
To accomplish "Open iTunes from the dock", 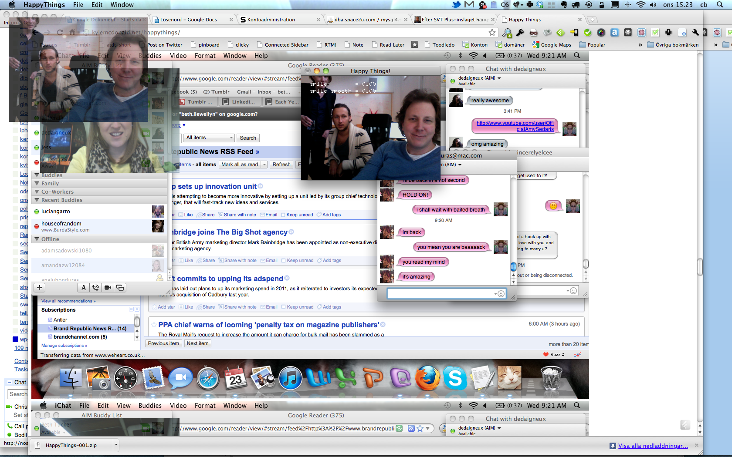I will [290, 378].
